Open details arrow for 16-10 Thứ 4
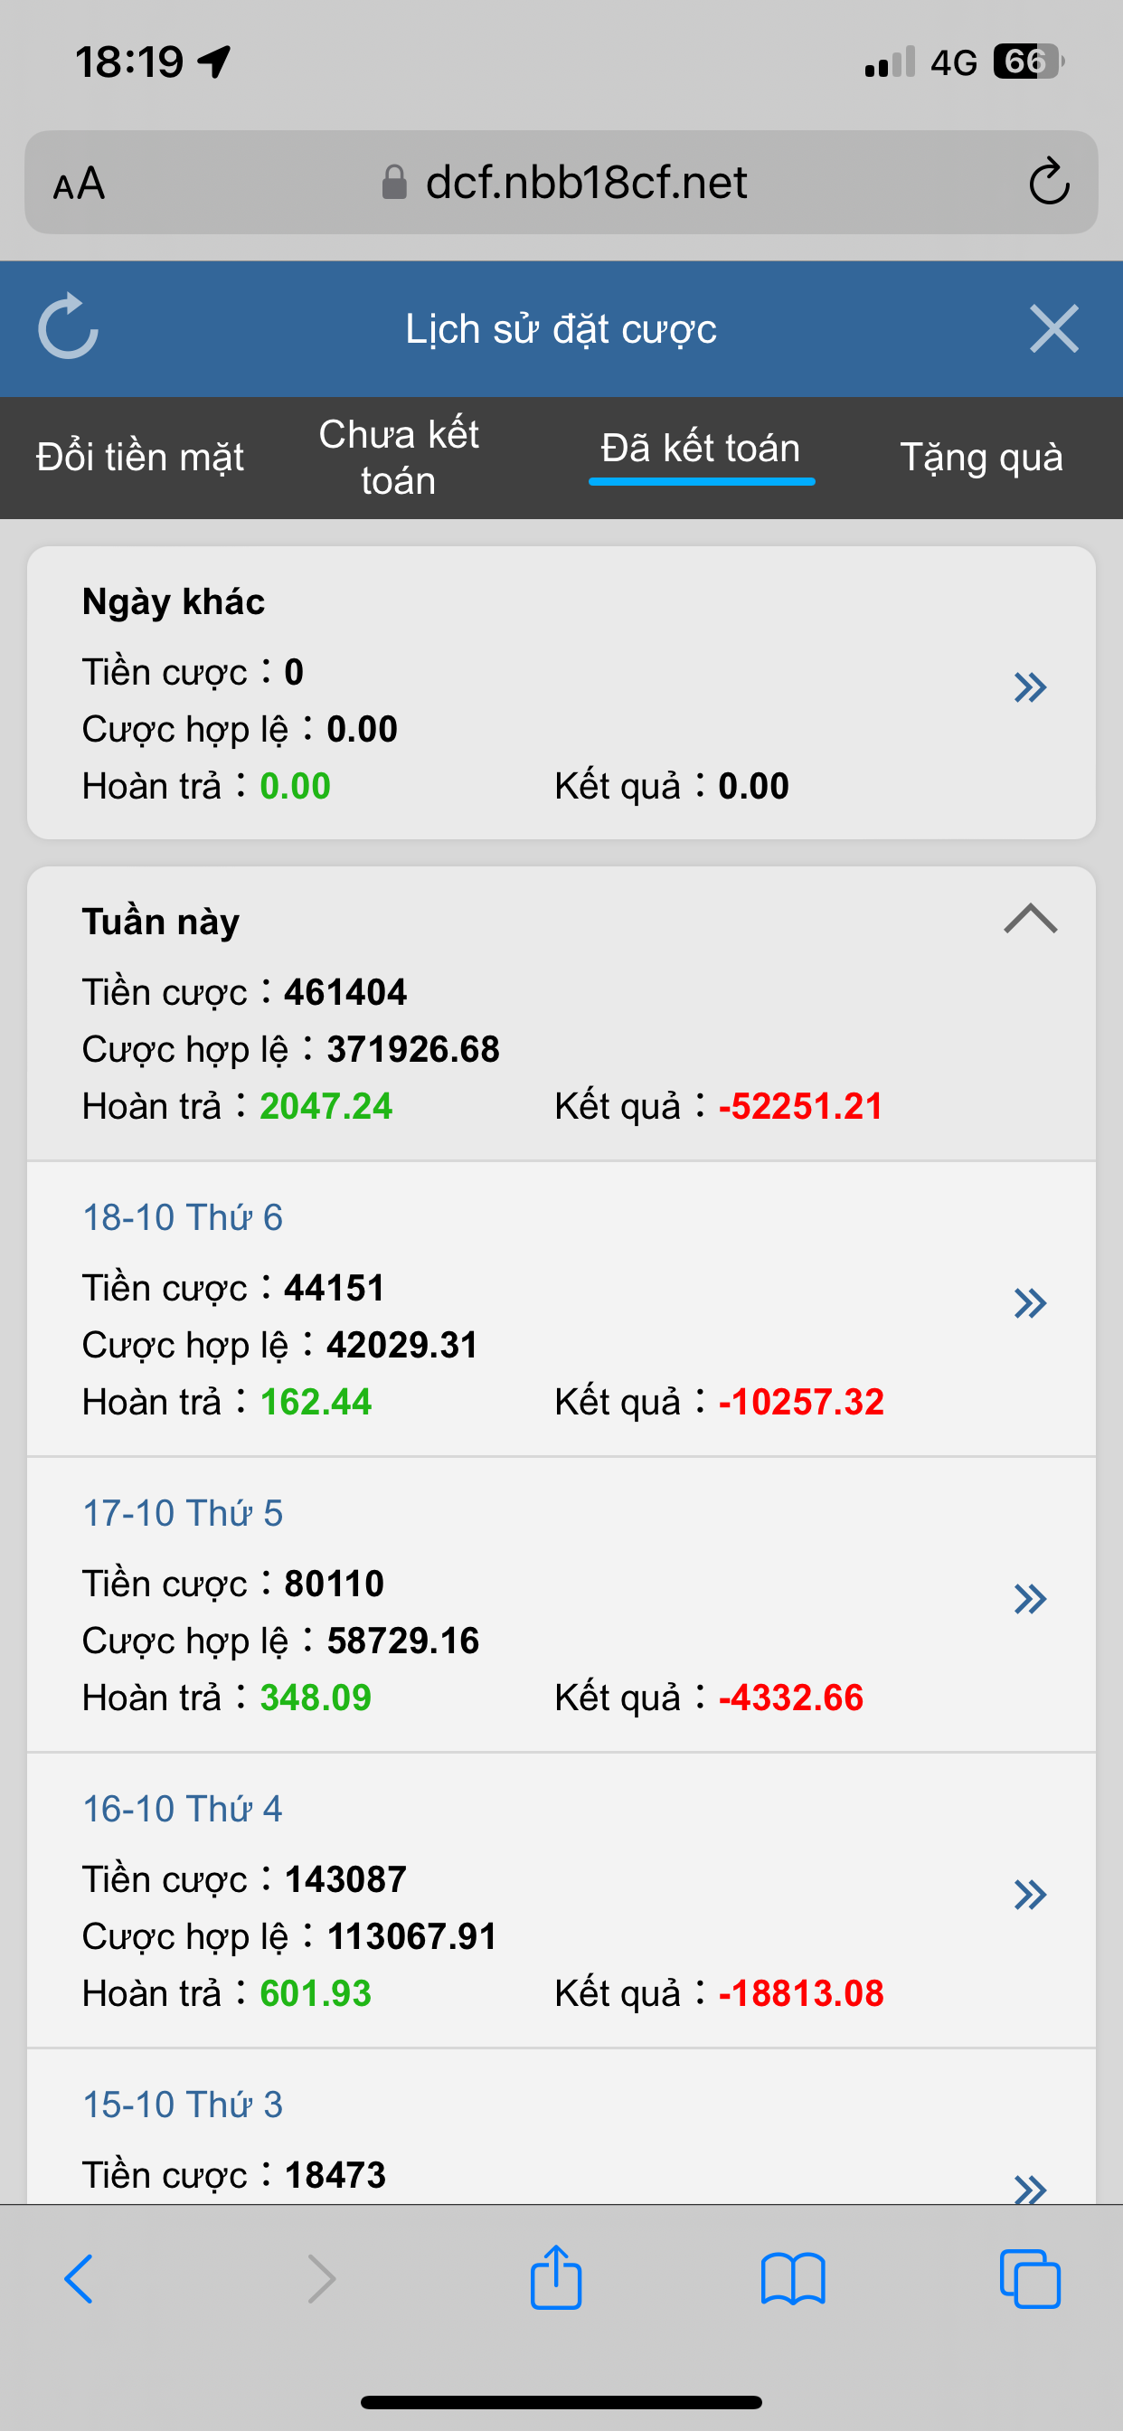The image size is (1123, 2431). pyautogui.click(x=1030, y=1895)
